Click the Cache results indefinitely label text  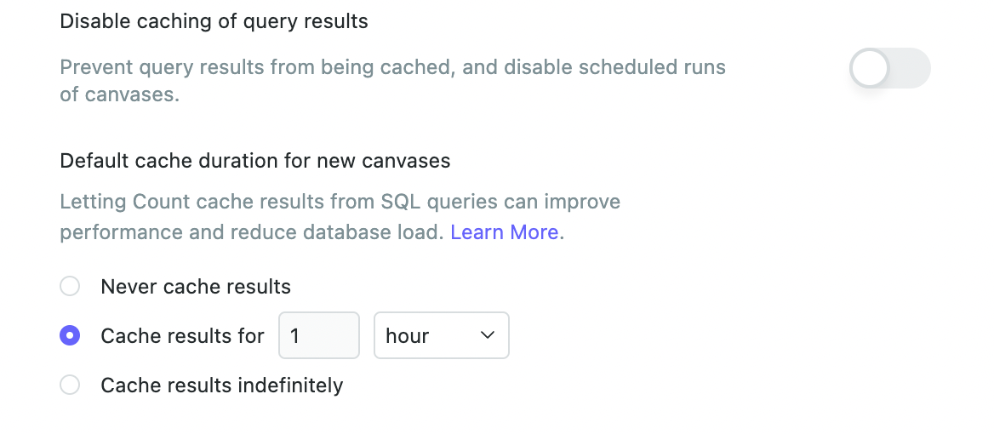coord(221,385)
